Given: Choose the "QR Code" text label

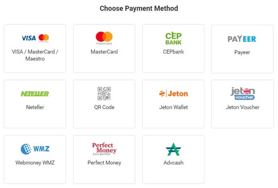Looking at the screenshot, I should pyautogui.click(x=104, y=107).
